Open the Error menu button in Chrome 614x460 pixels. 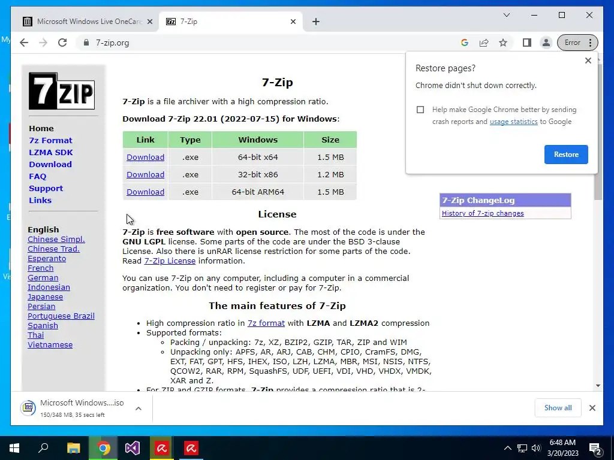tap(577, 43)
